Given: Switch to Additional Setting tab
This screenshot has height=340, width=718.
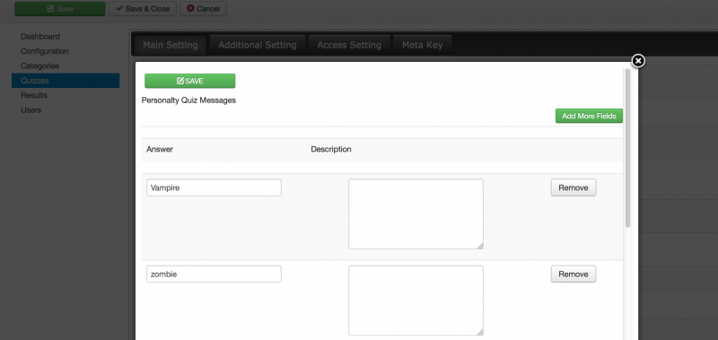Looking at the screenshot, I should point(258,45).
